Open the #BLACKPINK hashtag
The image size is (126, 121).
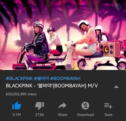[x=19, y=78]
